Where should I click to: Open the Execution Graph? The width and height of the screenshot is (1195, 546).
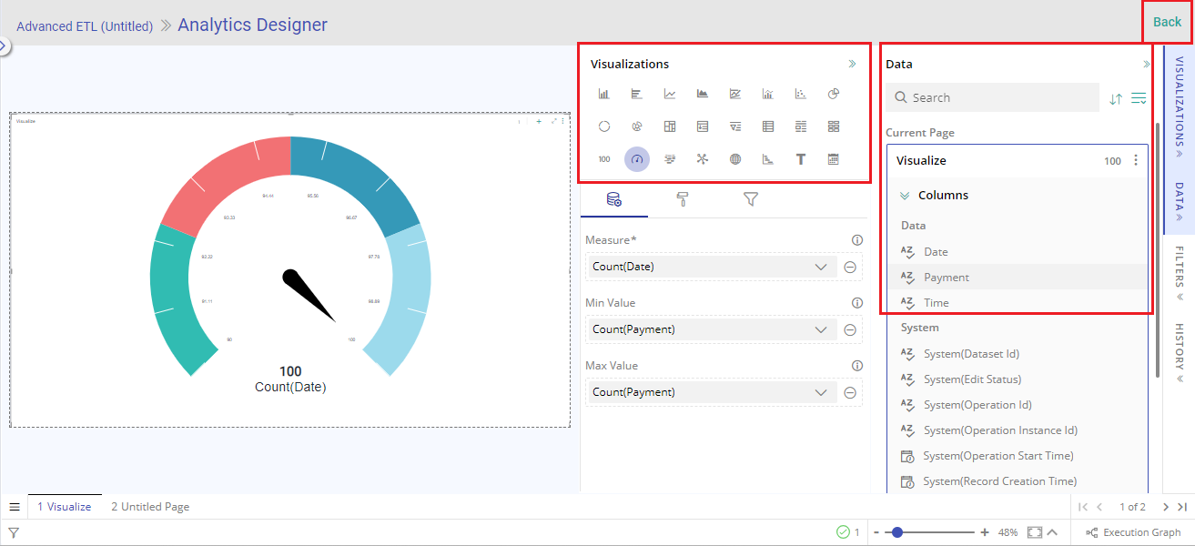pyautogui.click(x=1134, y=532)
